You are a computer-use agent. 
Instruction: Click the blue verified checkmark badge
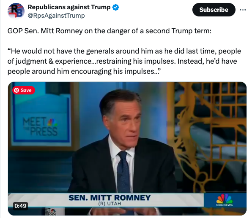pyautogui.click(x=115, y=7)
